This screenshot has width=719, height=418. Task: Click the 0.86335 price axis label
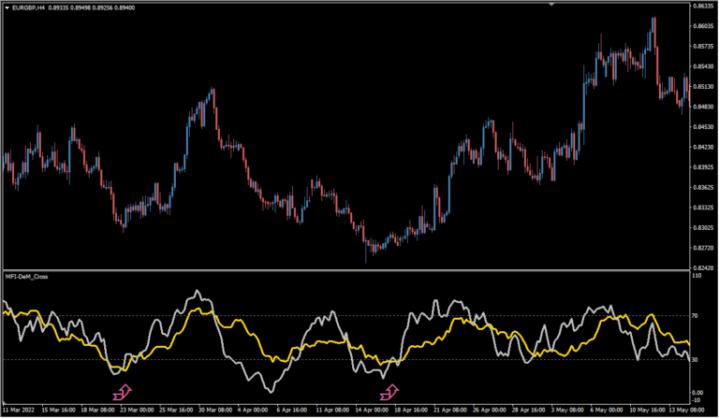[703, 7]
